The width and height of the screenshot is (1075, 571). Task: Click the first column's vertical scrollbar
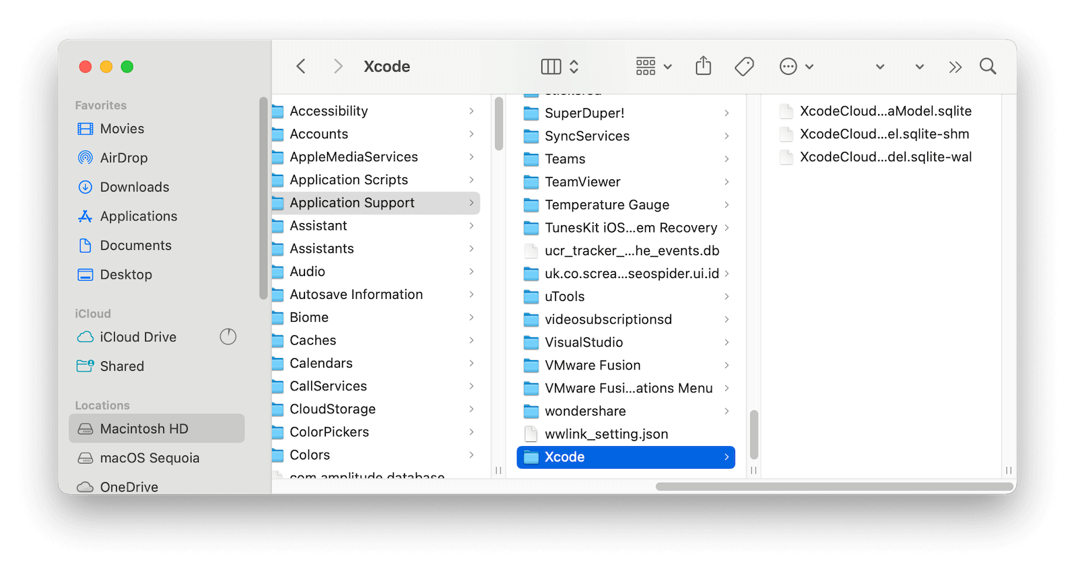[499, 124]
